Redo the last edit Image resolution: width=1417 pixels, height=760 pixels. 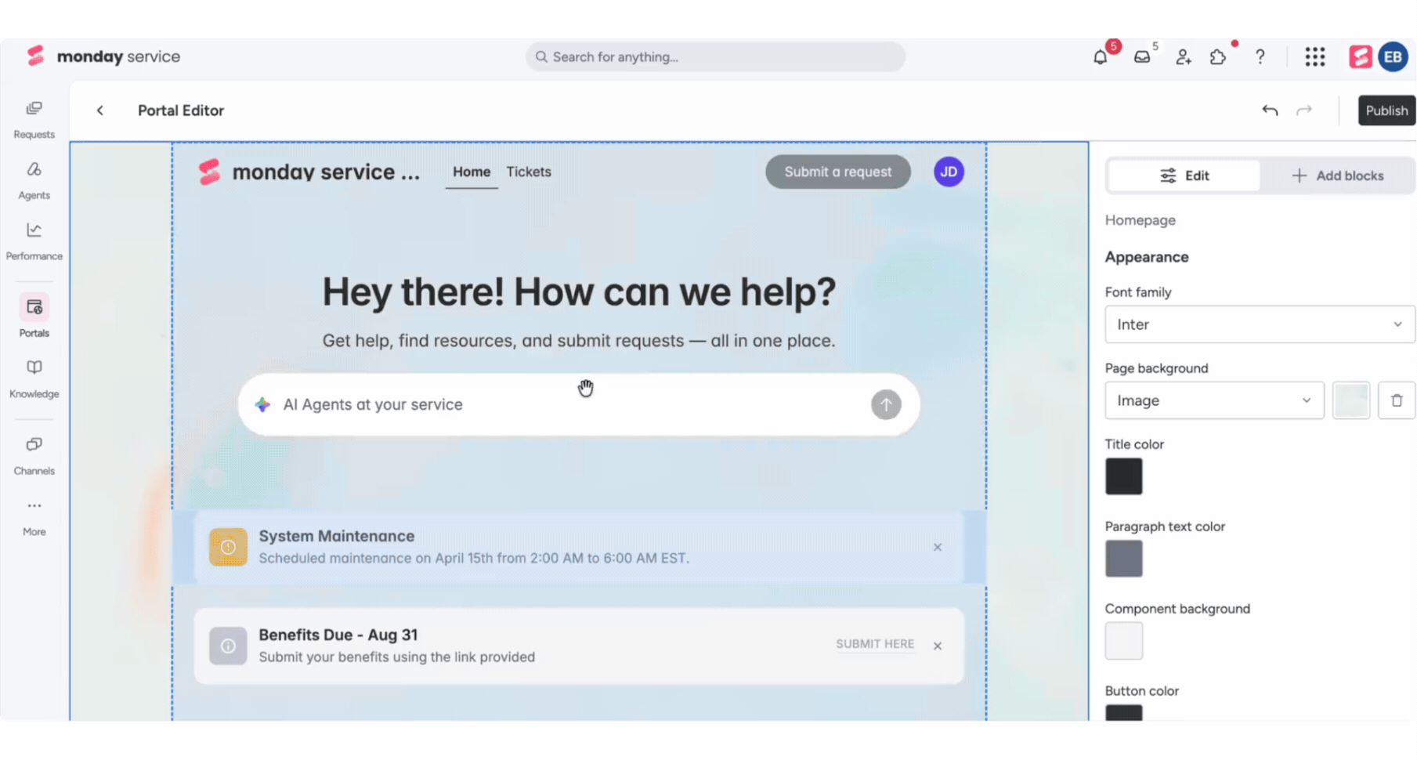[x=1304, y=110]
